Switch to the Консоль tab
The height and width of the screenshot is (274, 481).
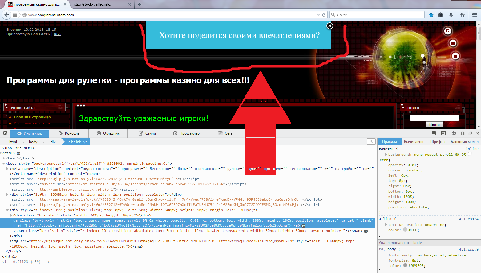69,133
